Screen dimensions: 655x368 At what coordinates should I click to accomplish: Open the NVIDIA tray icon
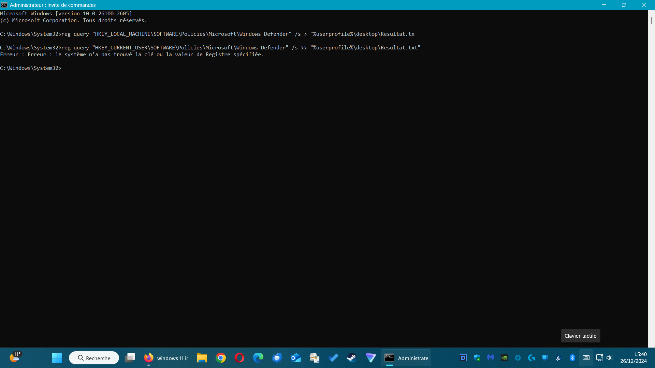pos(504,358)
